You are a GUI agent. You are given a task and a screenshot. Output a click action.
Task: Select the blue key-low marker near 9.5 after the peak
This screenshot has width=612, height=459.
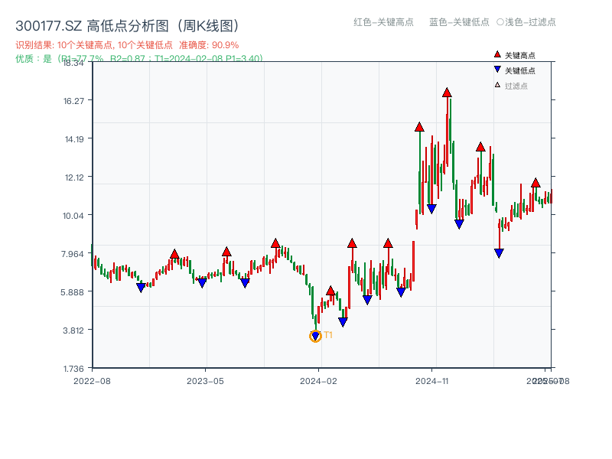(459, 224)
